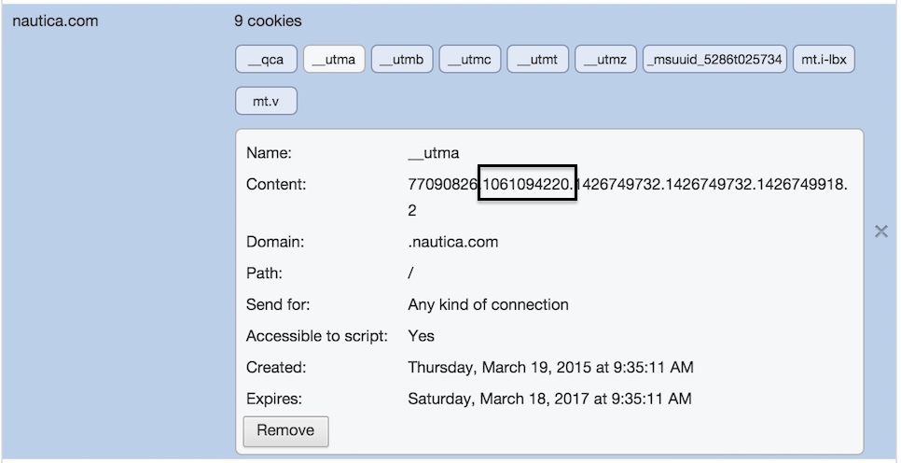Show the __utmc cookie details

tap(469, 59)
